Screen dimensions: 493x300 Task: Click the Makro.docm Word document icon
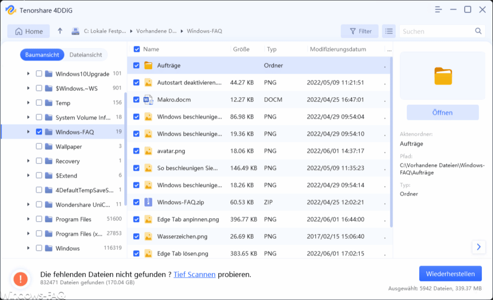(x=148, y=100)
